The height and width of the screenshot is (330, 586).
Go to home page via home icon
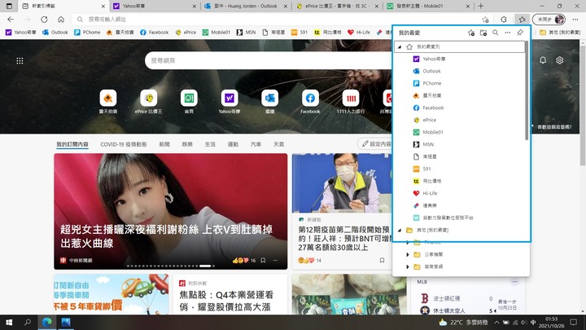(61, 20)
